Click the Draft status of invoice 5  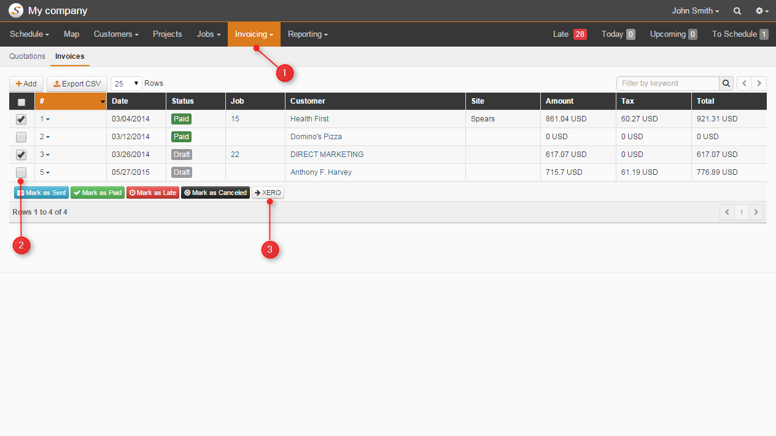[x=182, y=172]
